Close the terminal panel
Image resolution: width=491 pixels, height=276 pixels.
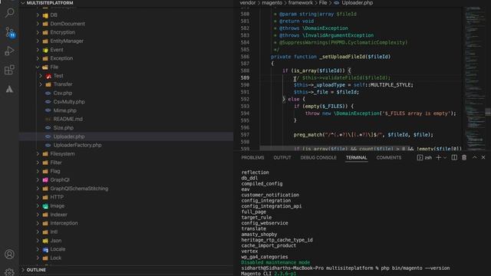click(x=483, y=157)
